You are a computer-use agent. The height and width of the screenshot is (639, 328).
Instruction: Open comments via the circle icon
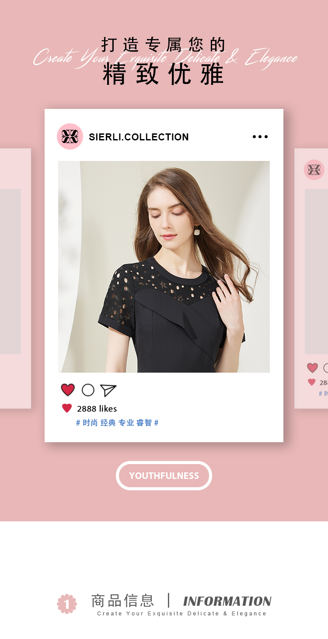88,390
